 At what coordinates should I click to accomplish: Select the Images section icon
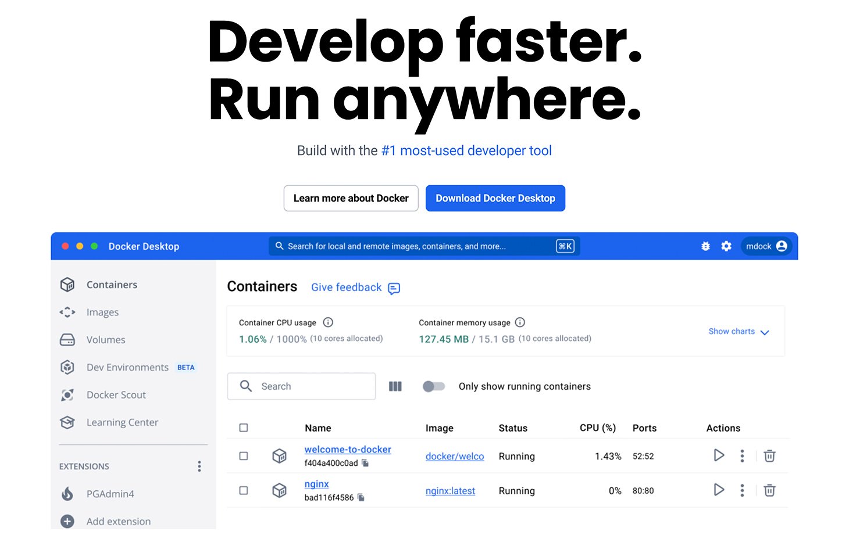click(67, 312)
